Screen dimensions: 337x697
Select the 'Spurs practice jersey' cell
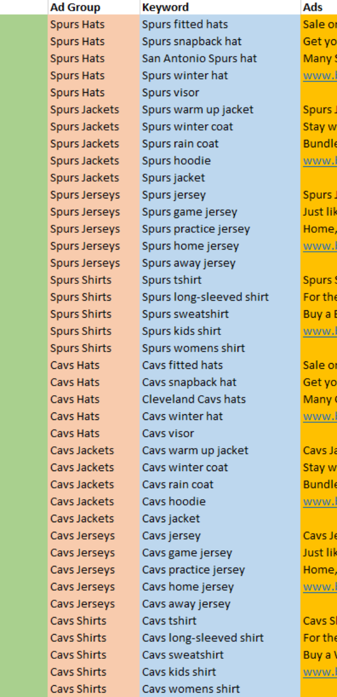[x=220, y=229]
